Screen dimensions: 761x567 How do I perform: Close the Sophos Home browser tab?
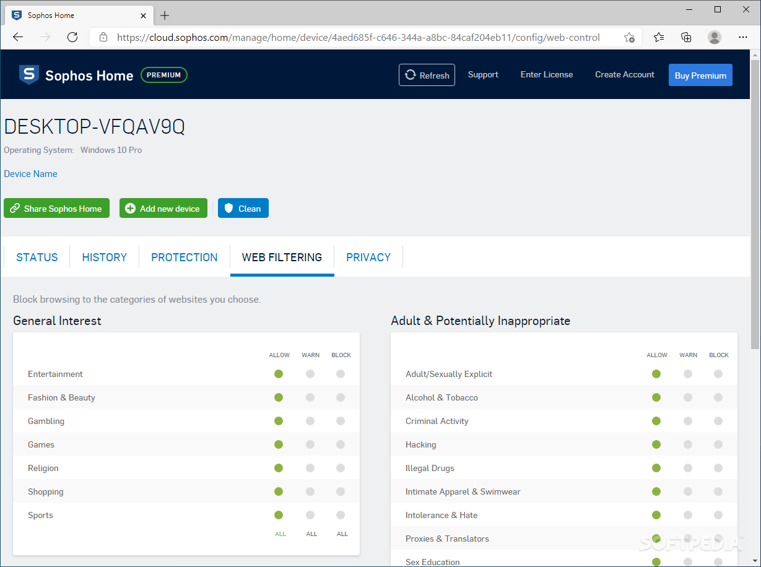pyautogui.click(x=144, y=15)
